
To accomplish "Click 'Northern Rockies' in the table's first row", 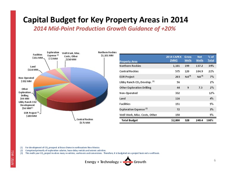I will coord(130,66).
